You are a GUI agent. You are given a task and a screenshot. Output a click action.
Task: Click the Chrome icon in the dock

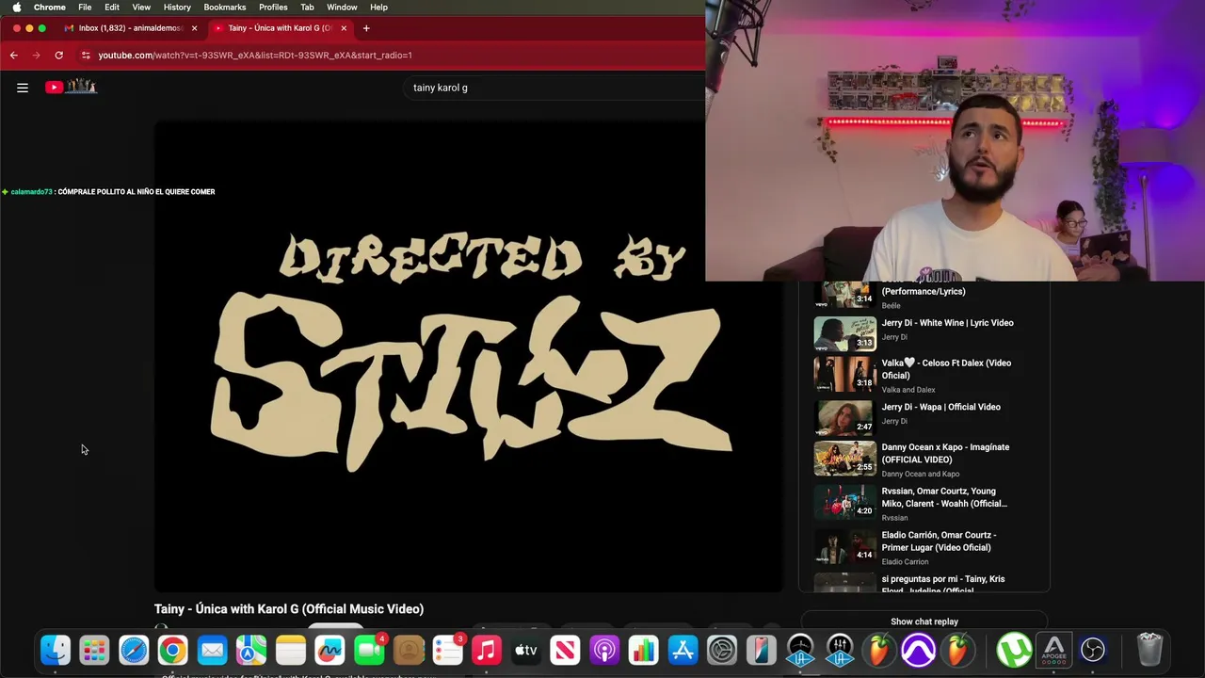(x=172, y=650)
